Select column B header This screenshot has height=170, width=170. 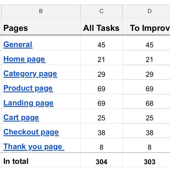(x=41, y=11)
